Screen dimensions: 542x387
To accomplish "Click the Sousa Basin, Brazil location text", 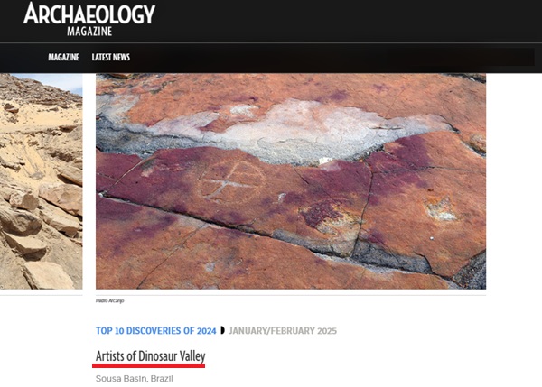I will [x=134, y=379].
